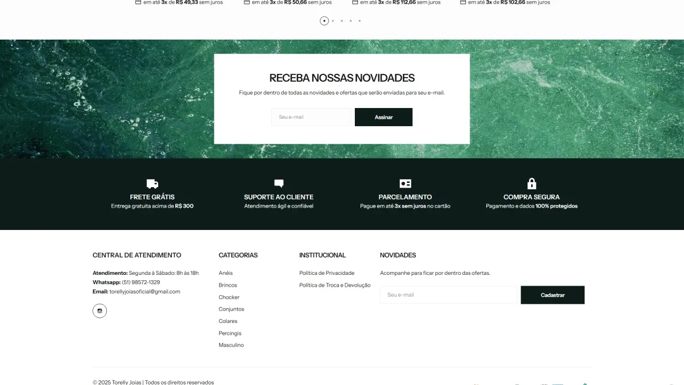Focus the footer Novidades e-mail field

point(449,295)
